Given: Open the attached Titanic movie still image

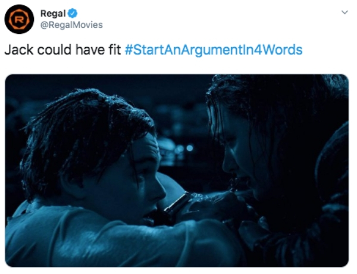Looking at the screenshot, I should tap(177, 170).
